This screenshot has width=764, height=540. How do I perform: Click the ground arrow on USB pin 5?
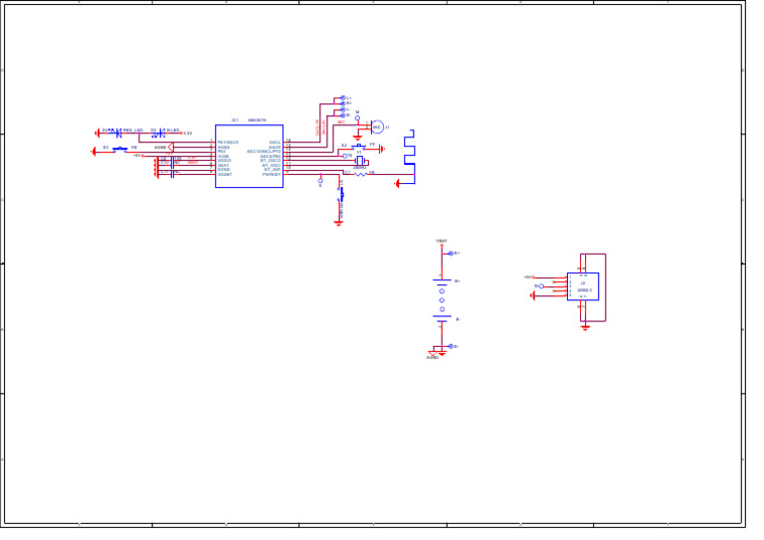532,295
